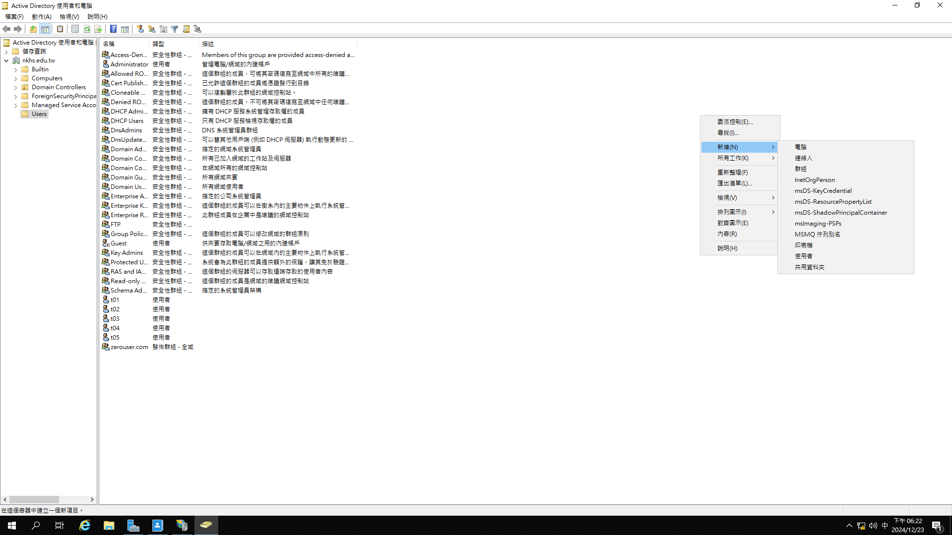The height and width of the screenshot is (535, 952).
Task: Select 印表機 in the New submenu
Action: [x=845, y=245]
